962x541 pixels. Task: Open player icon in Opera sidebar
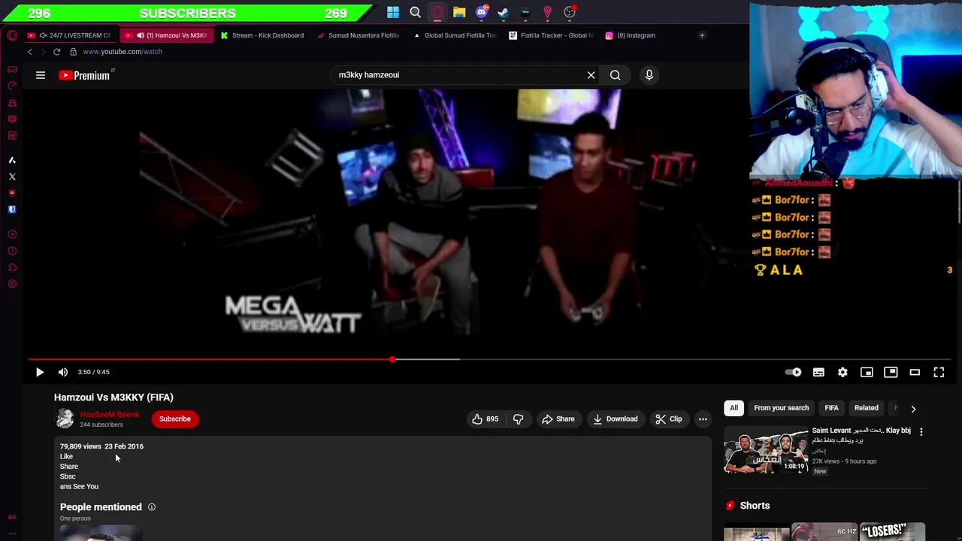point(12,234)
